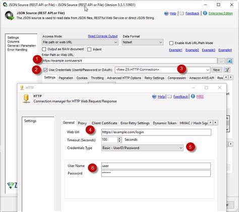This screenshot has width=239, height=212.
Task: Open the HMAC / Hash Sign tab
Action: click(x=194, y=123)
